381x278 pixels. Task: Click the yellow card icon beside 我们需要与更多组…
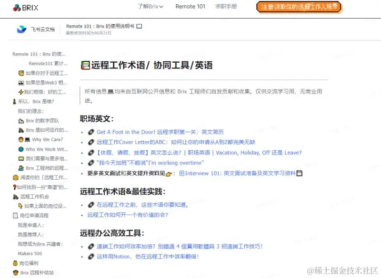(21, 159)
